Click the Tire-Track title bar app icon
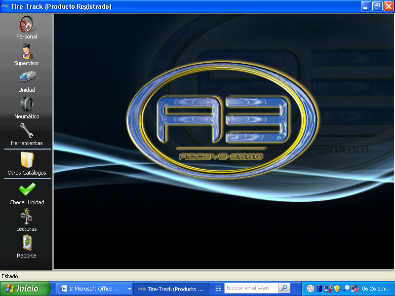The height and width of the screenshot is (296, 395). pyautogui.click(x=5, y=6)
